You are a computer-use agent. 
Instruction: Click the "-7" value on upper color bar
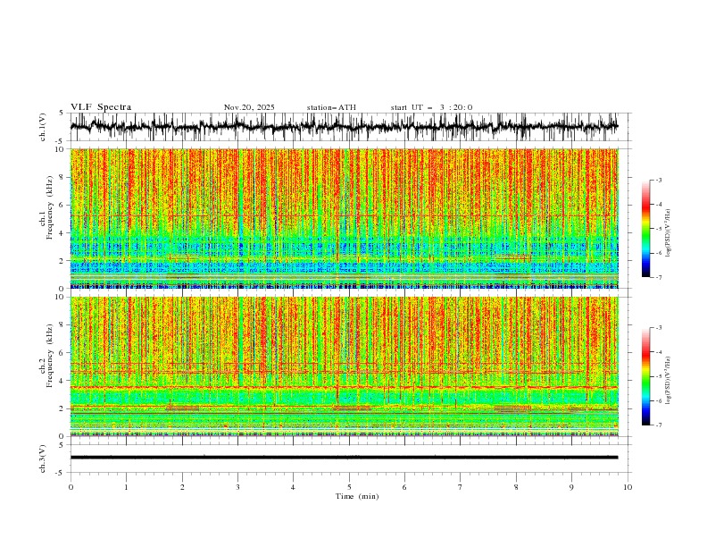(x=658, y=278)
